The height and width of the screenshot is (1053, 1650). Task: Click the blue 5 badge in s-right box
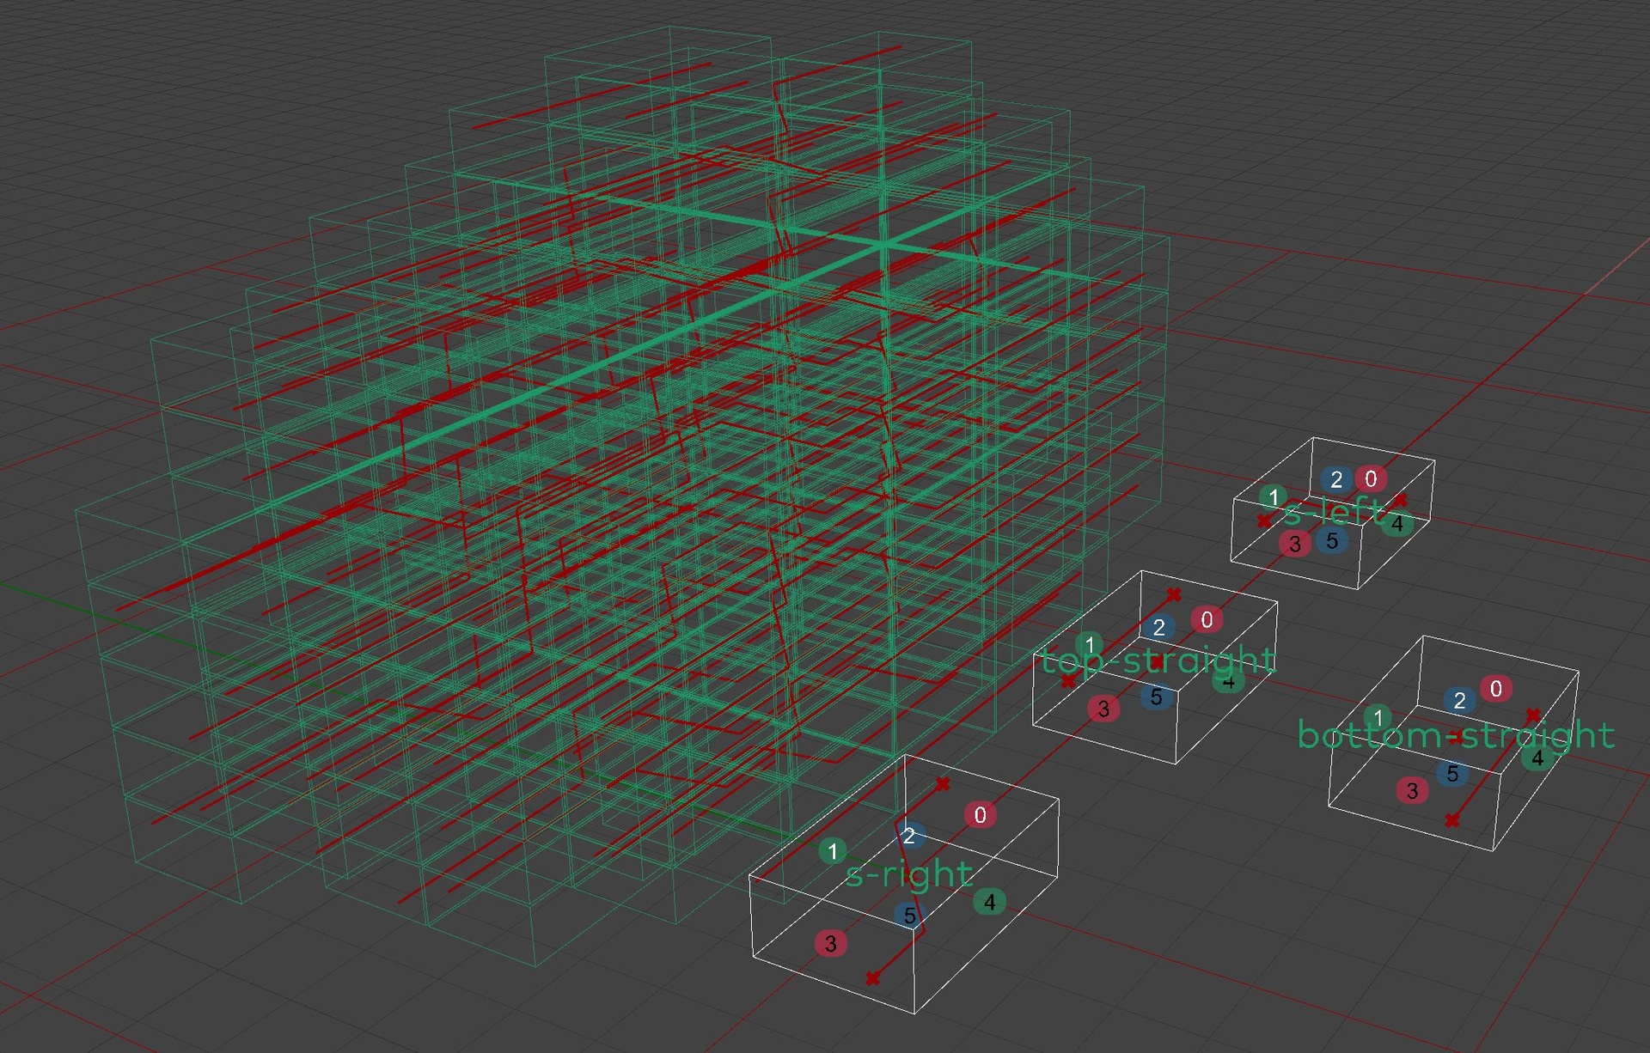(x=909, y=916)
